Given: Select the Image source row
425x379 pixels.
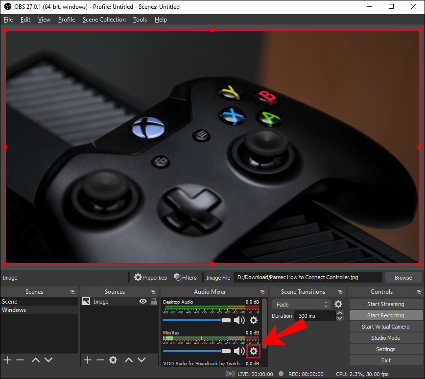Looking at the screenshot, I should 119,302.
